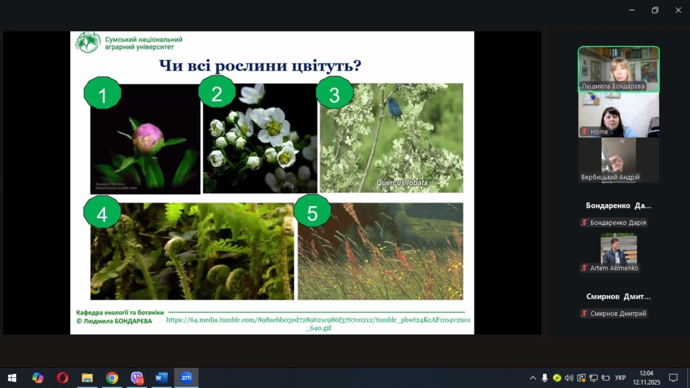Viewport: 690px width, 388px height.
Task: Open the clock and calendar flyout
Action: point(646,378)
